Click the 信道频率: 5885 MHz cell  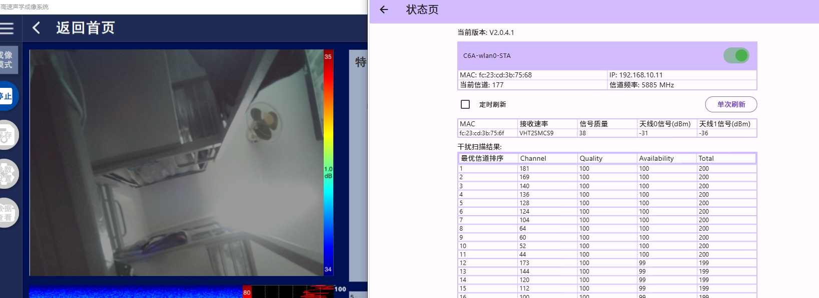[x=682, y=85]
